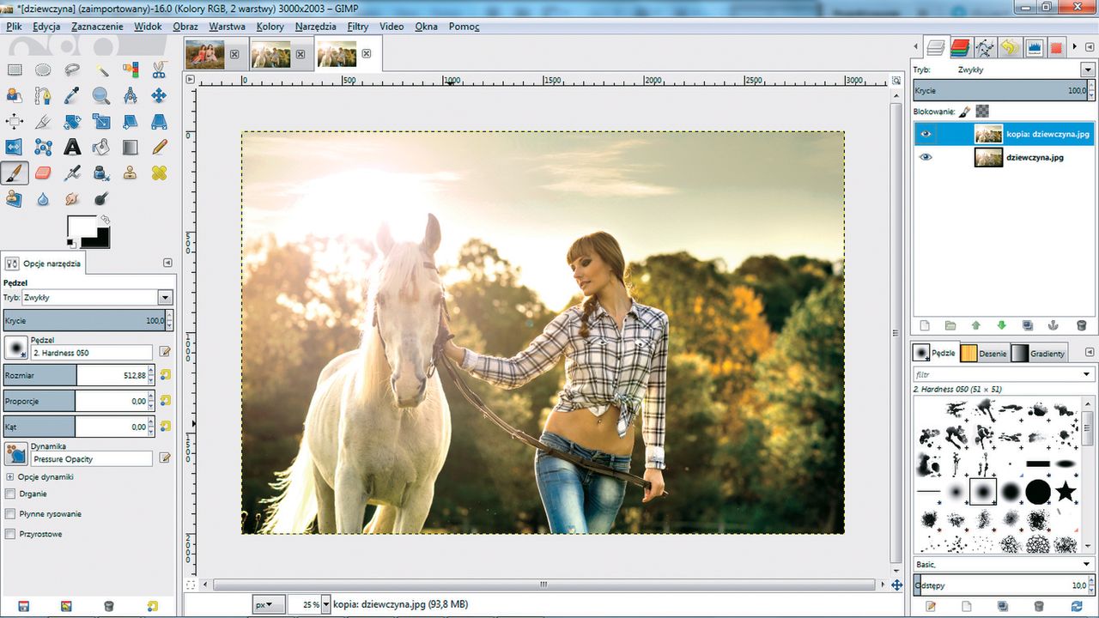Expand Opcje dynamiki section
Image resolution: width=1099 pixels, height=618 pixels.
(x=9, y=476)
